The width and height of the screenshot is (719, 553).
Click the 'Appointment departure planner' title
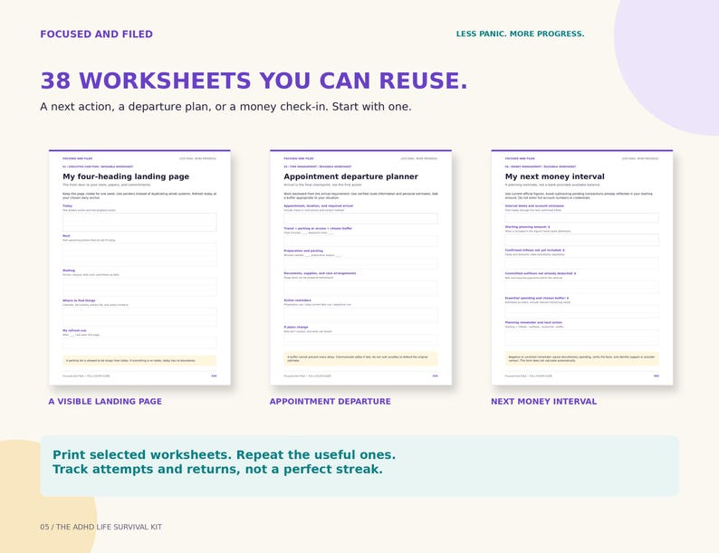point(350,176)
